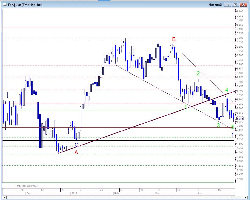The image size is (250, 200).
Task: Click the 4 400 price axis label
Action: click(240, 179)
